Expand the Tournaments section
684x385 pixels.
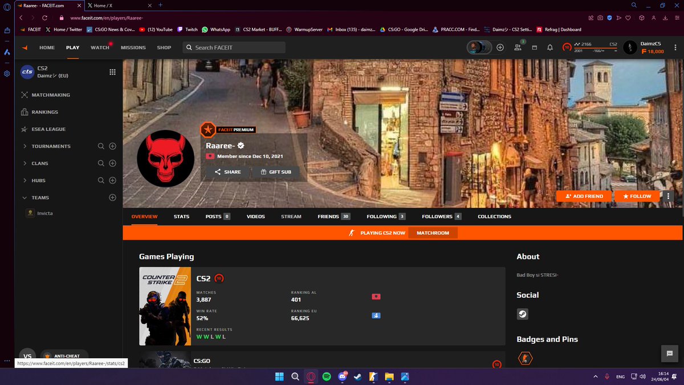click(x=25, y=146)
